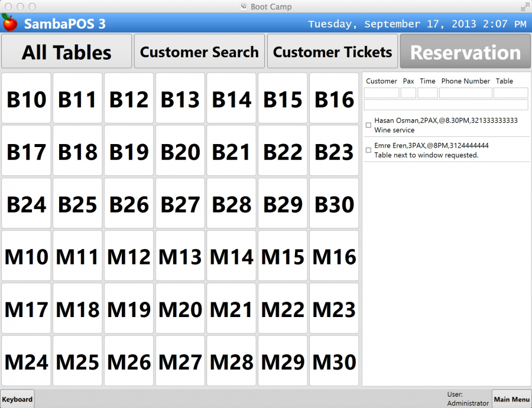Choose table M17
The height and width of the screenshot is (408, 532).
point(27,309)
